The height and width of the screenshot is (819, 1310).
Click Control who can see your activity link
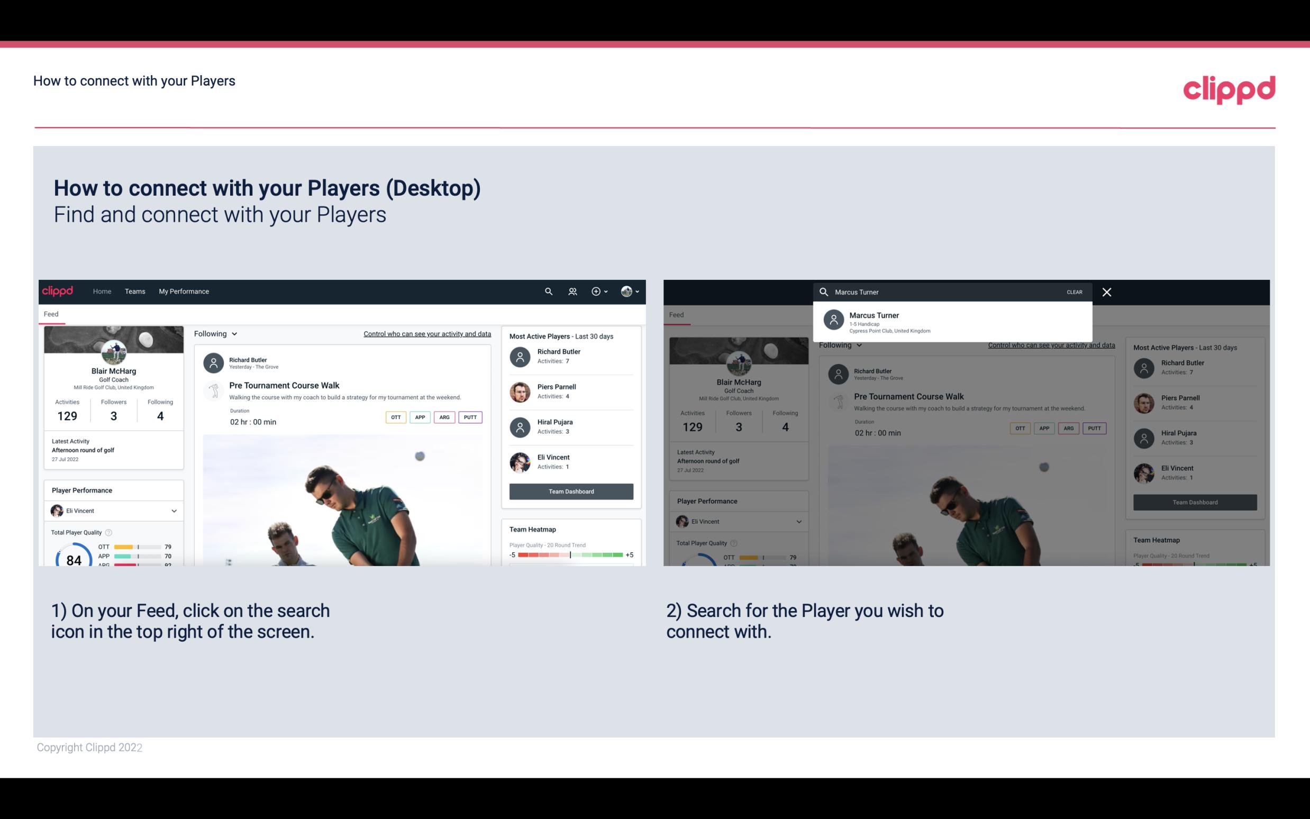pos(426,333)
